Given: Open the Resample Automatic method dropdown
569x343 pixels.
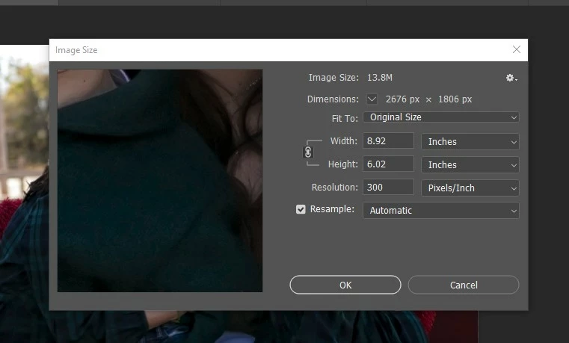Looking at the screenshot, I should click(x=441, y=211).
